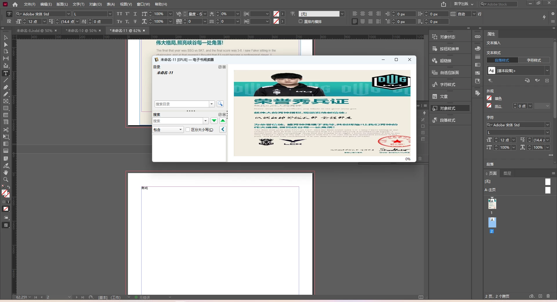This screenshot has width=557, height=302.
Task: Open the 对象样式 panel button
Action: (450, 108)
